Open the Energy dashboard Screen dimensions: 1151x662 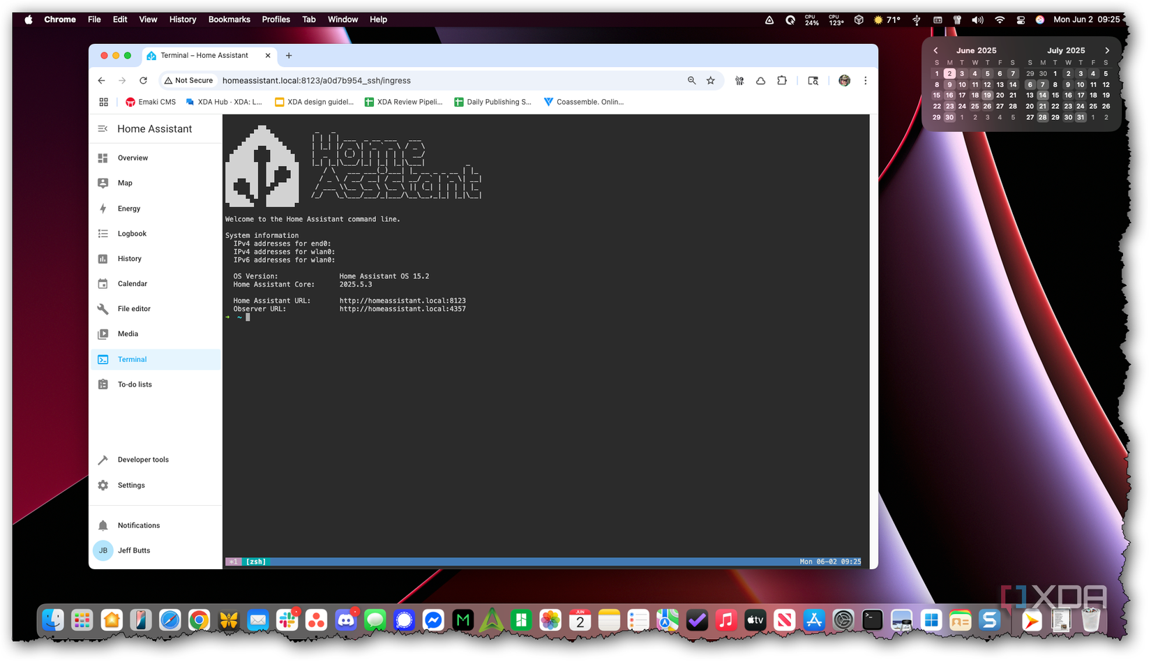click(128, 208)
